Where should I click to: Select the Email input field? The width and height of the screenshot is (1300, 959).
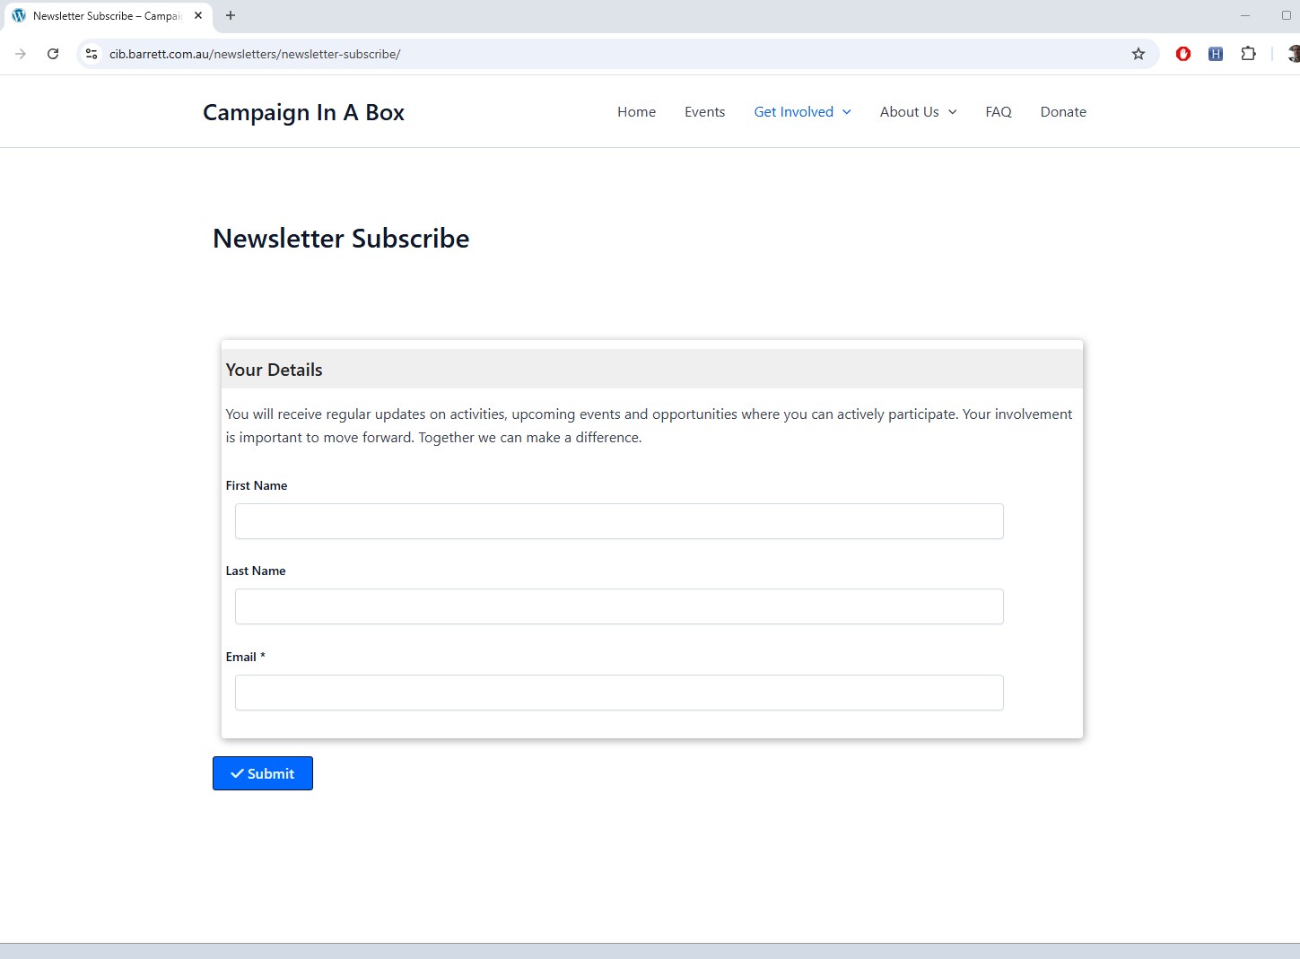click(x=619, y=693)
